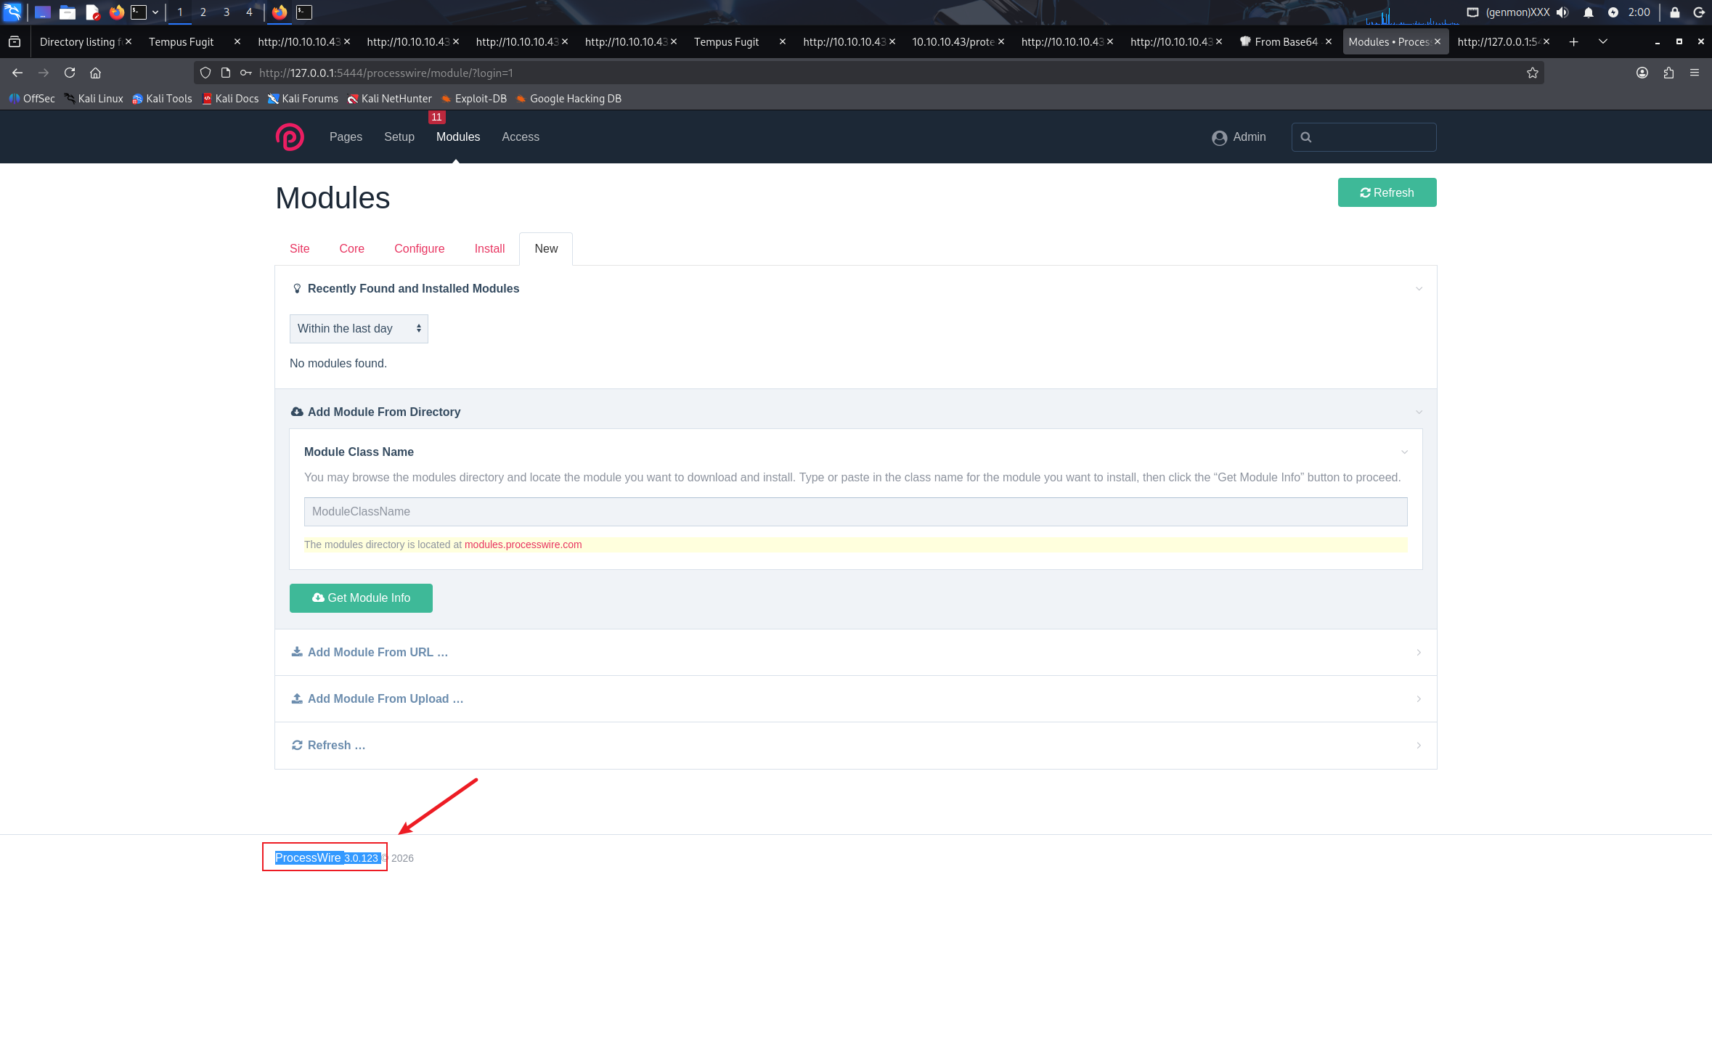Open the Setup menu

point(399,137)
